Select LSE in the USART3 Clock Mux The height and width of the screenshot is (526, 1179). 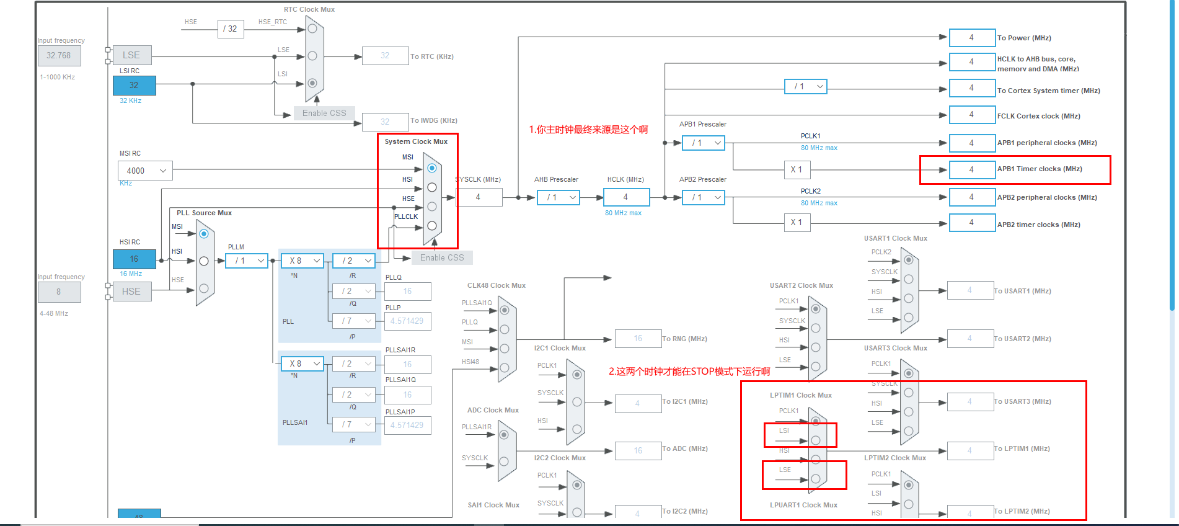[x=909, y=431]
